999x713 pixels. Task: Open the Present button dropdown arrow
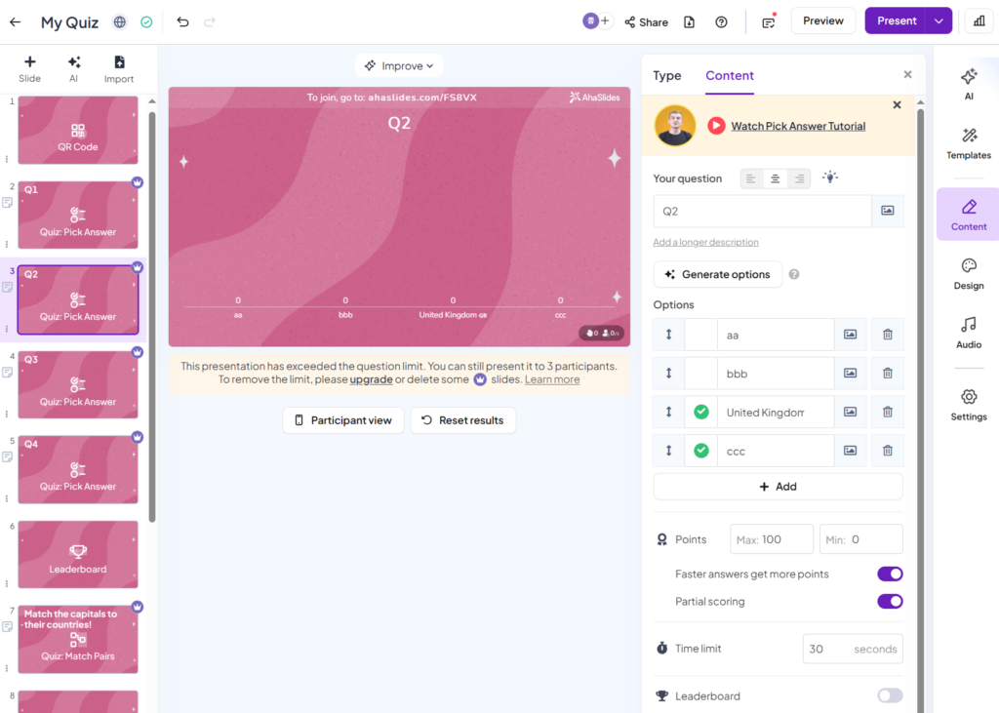point(939,21)
